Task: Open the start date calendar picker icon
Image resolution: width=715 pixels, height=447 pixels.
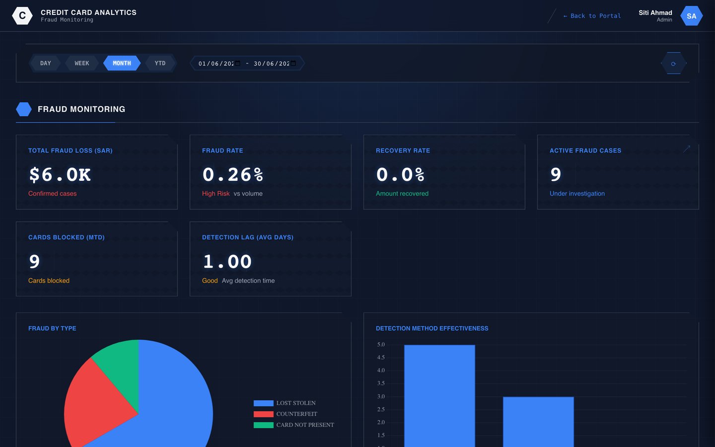Action: (237, 64)
